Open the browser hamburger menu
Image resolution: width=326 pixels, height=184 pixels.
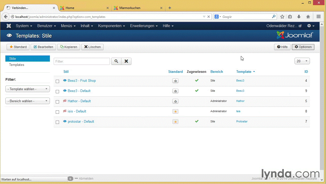pos(319,17)
